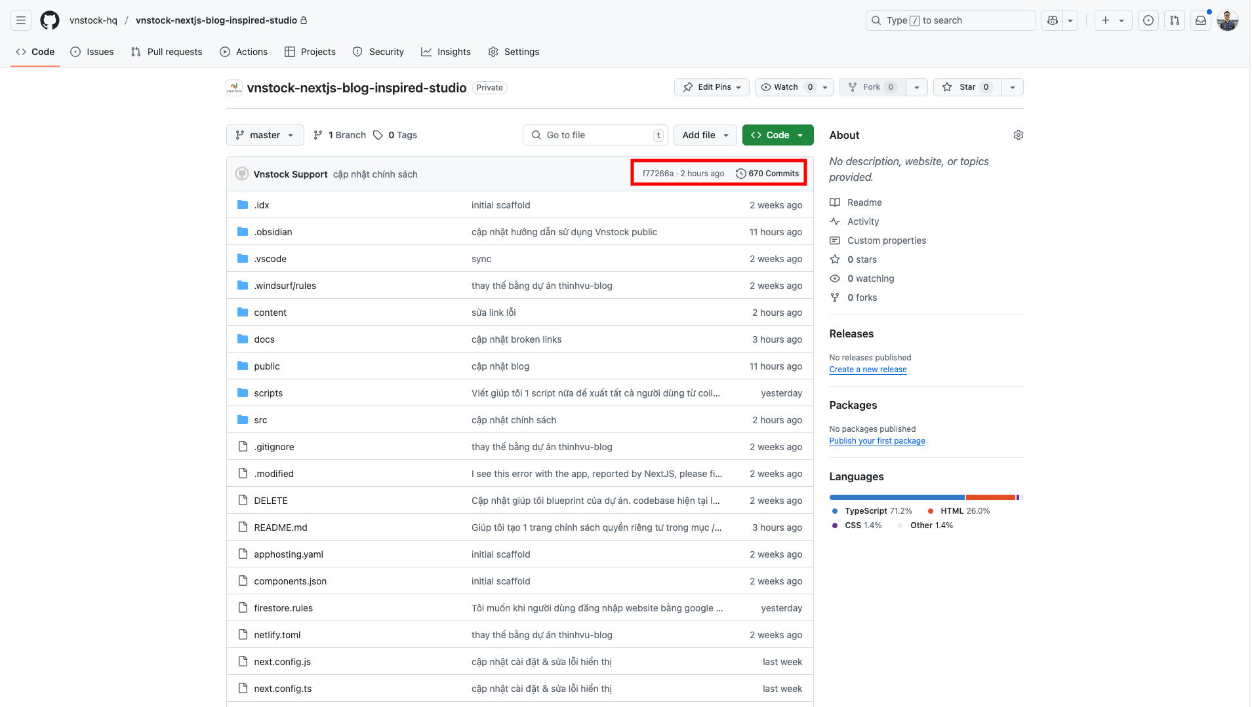Expand the Add file dropdown
This screenshot has height=707, width=1252.
[705, 135]
